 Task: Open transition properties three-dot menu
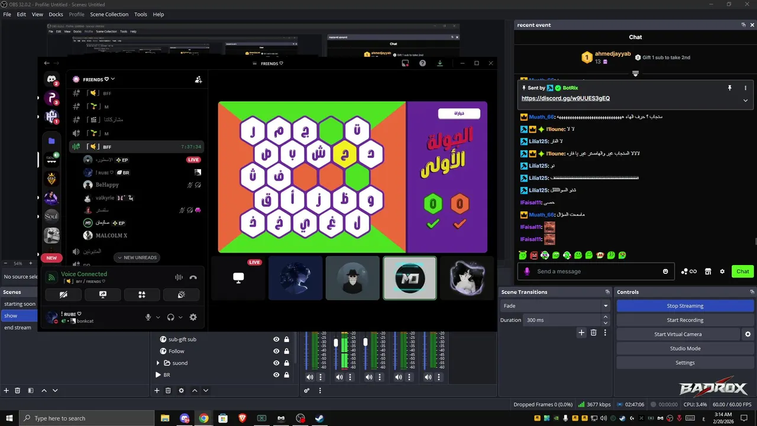[x=605, y=333]
